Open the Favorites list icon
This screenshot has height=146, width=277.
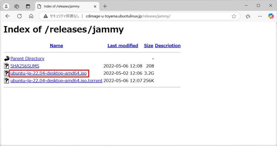coord(248,16)
